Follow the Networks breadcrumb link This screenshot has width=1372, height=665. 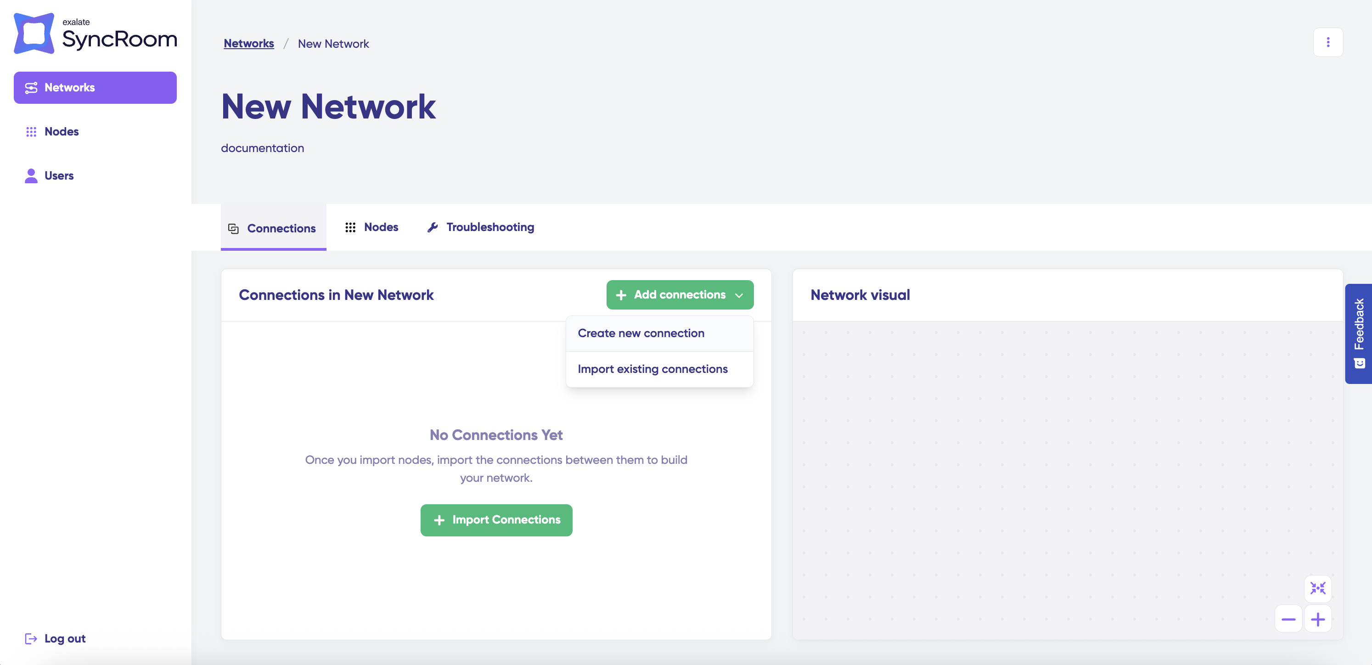tap(248, 44)
